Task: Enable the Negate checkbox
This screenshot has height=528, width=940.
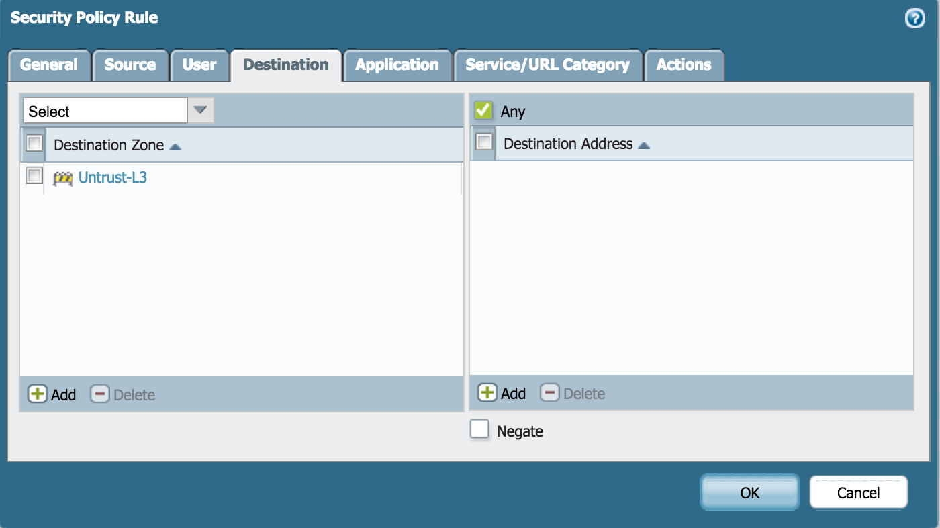Action: [479, 430]
